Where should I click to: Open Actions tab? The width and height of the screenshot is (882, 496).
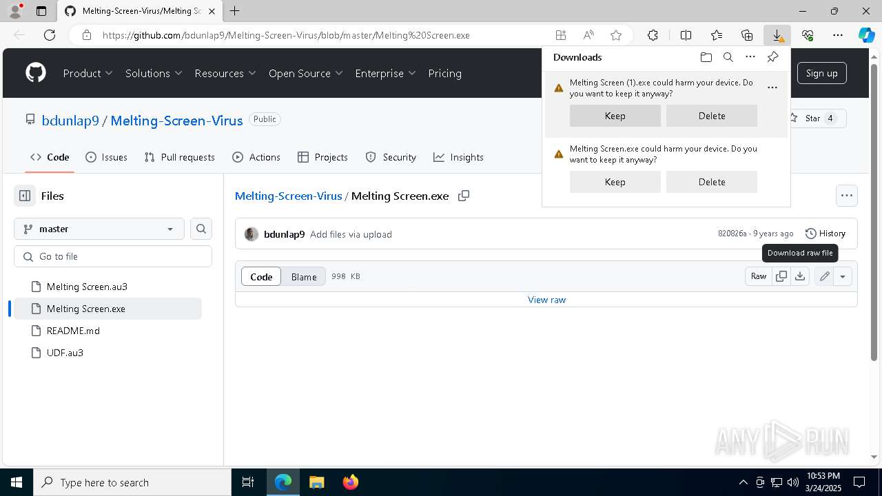coord(256,157)
